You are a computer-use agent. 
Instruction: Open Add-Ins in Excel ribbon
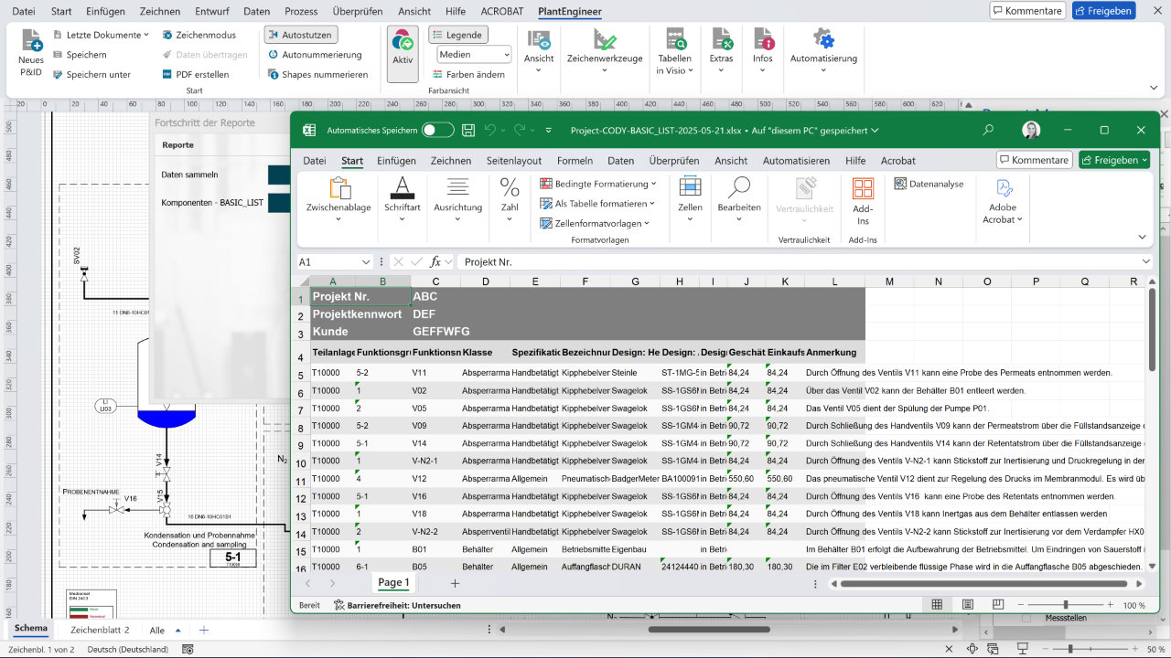[863, 201]
